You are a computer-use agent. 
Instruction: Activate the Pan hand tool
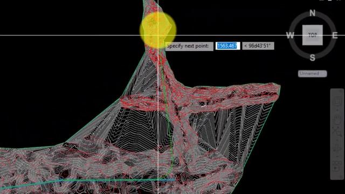pos(337,120)
